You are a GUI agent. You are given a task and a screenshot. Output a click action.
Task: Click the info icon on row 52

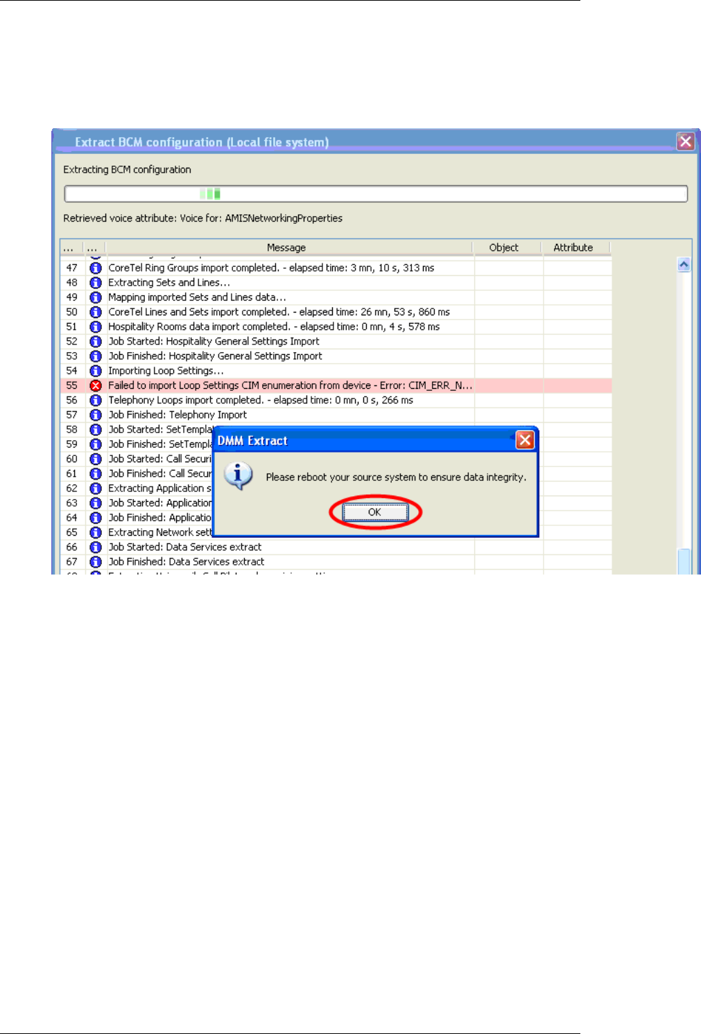click(x=96, y=342)
